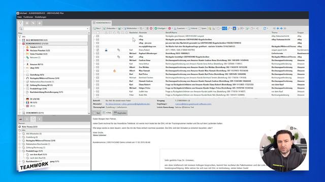Open the Funktionen menu
Image resolution: width=325 pixels, height=182 pixels.
coord(28,17)
